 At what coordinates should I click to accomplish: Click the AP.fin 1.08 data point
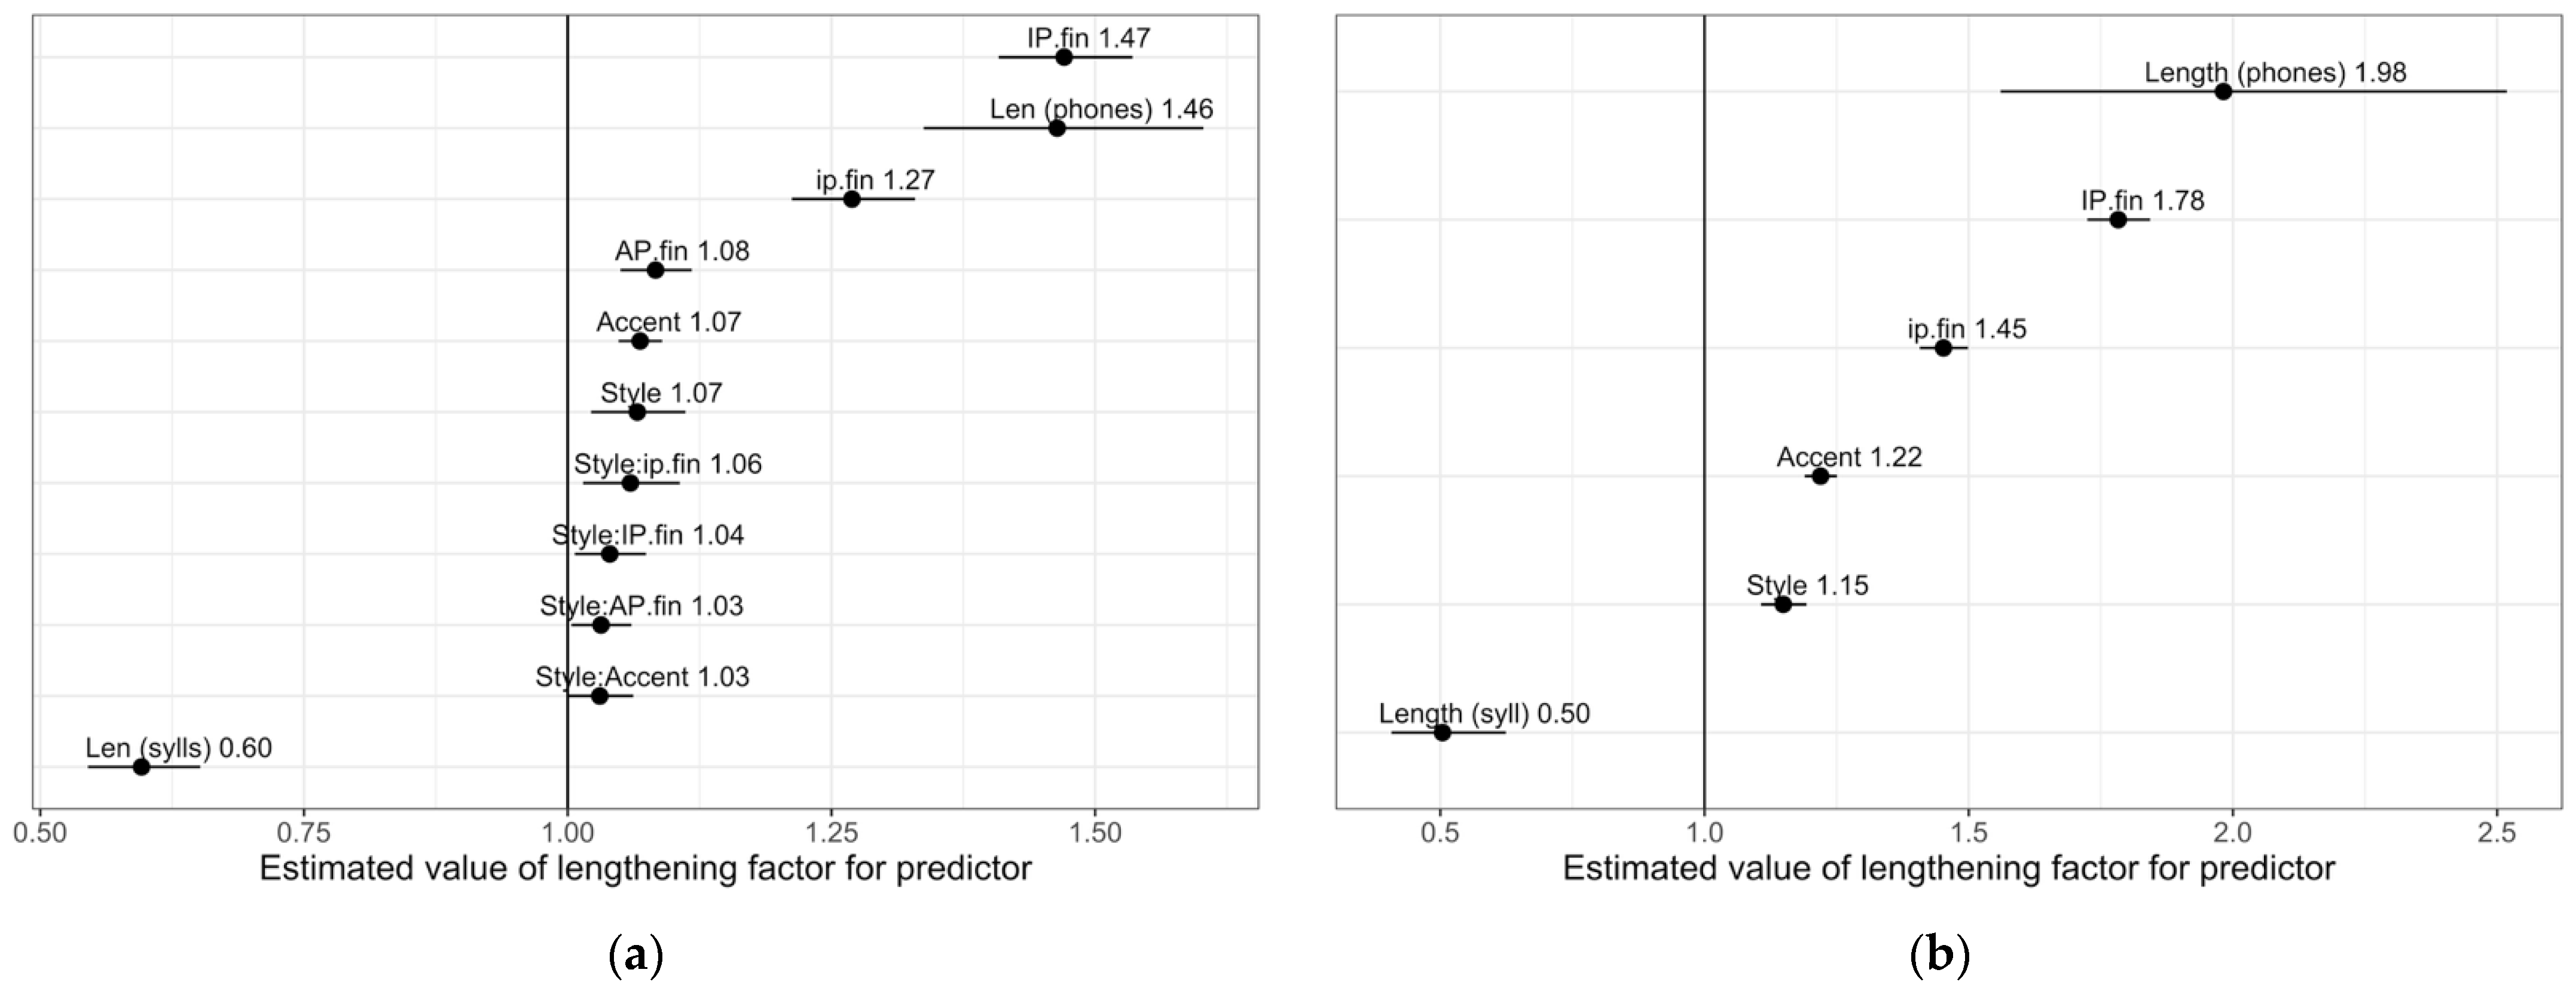656,270
